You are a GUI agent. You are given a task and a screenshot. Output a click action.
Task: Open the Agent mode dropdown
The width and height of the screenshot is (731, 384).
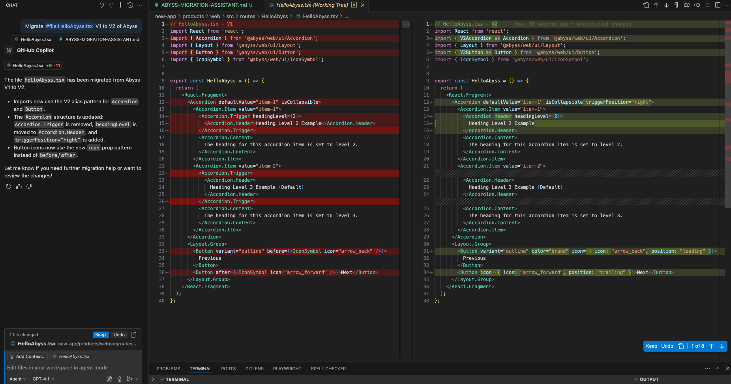pos(18,379)
